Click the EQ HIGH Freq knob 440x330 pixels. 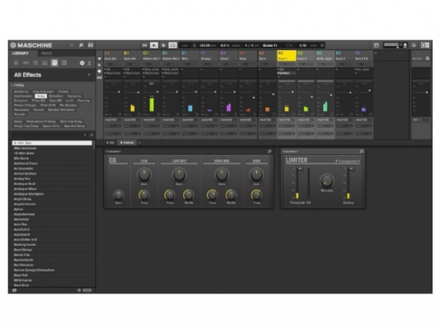(257, 194)
